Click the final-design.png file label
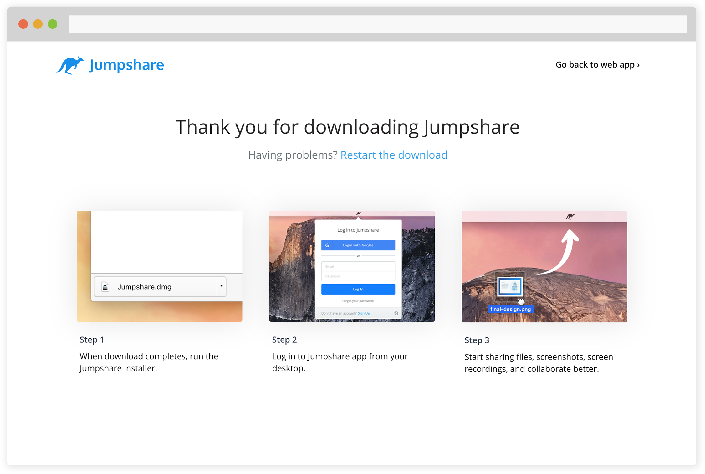The image size is (705, 474). 510,309
